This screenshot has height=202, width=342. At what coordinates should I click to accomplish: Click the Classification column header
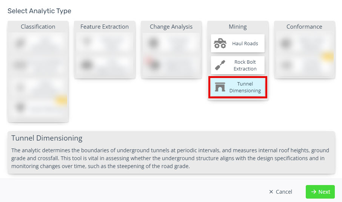click(x=38, y=26)
